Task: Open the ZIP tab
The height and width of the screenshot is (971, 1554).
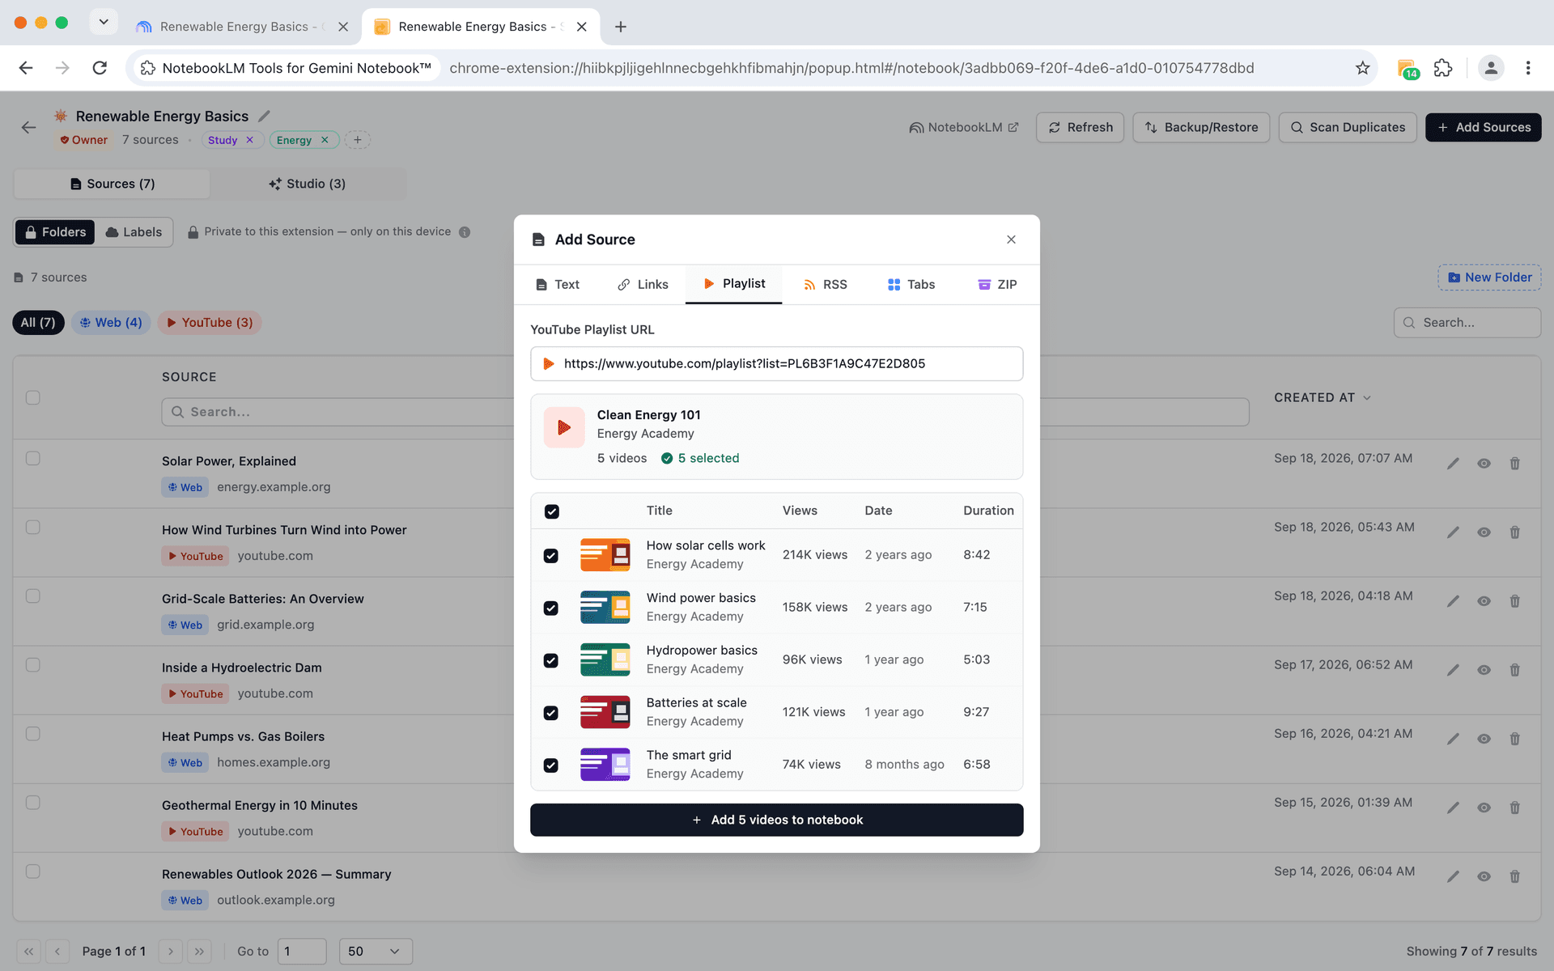Action: (x=997, y=285)
